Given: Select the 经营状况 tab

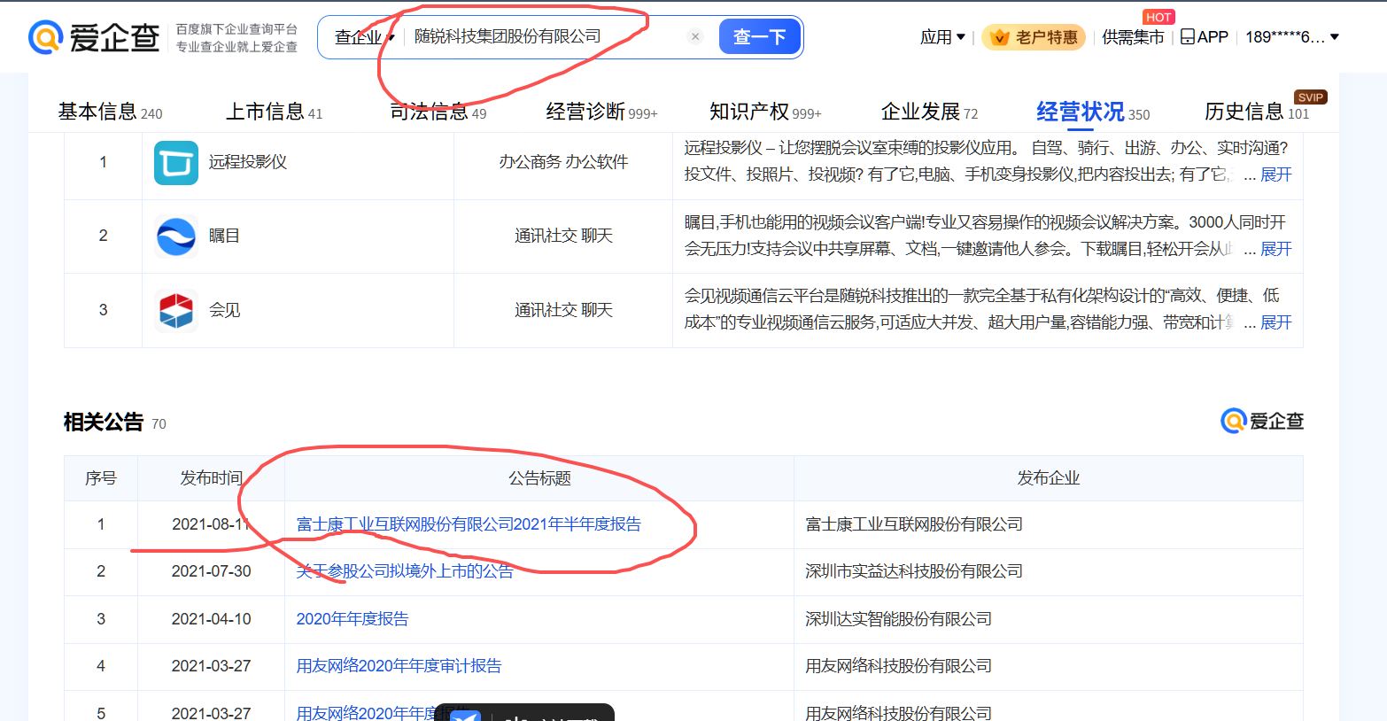Looking at the screenshot, I should pos(1093,112).
